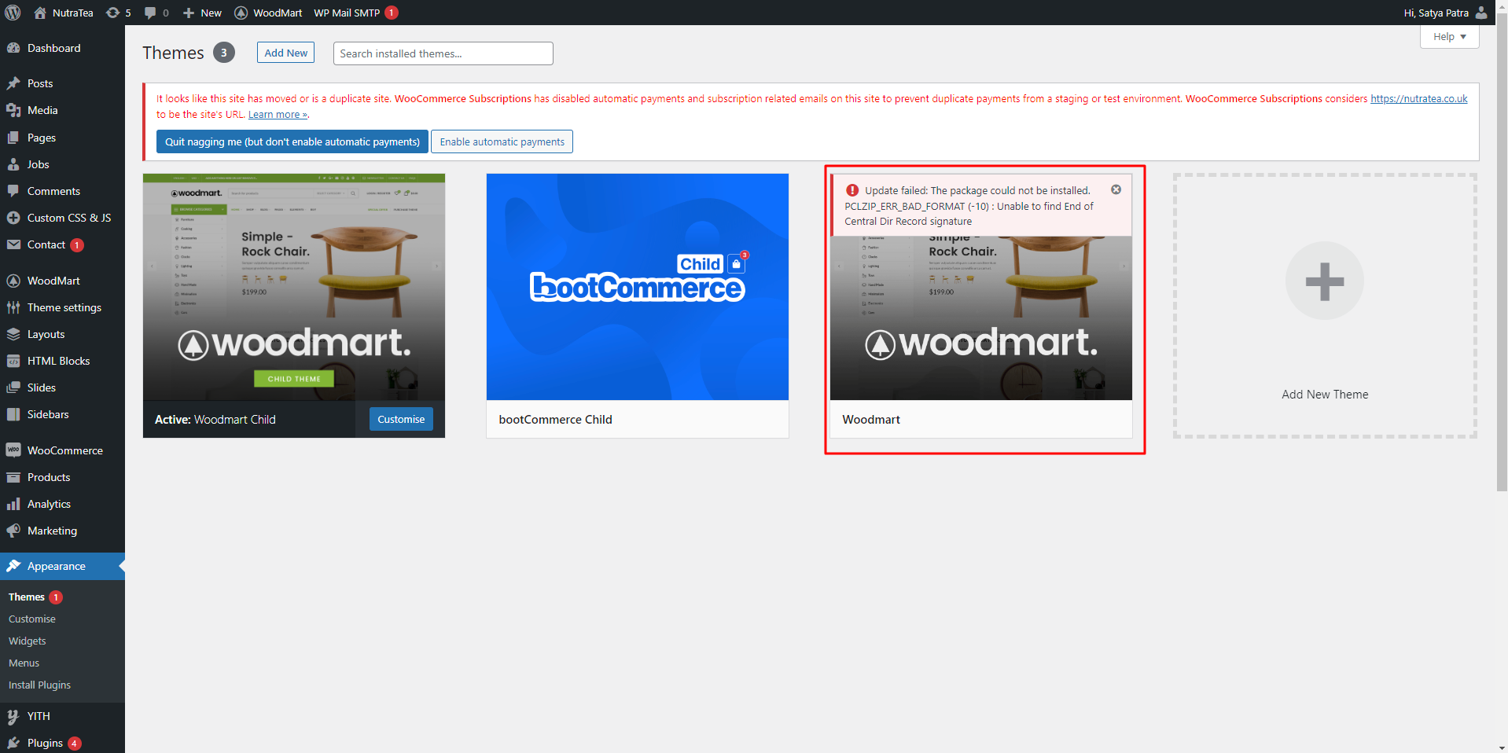Image resolution: width=1508 pixels, height=753 pixels.
Task: Click the Layouts stack icon
Action: [x=13, y=334]
